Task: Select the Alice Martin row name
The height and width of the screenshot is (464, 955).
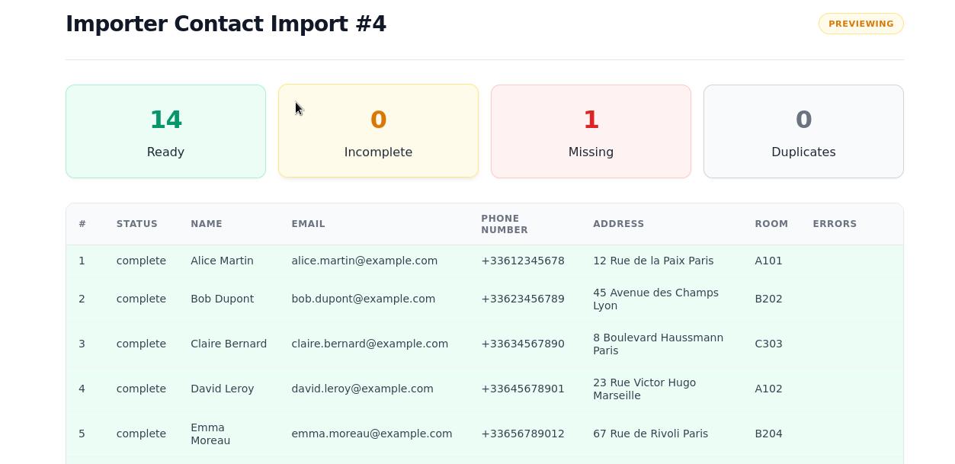Action: click(222, 261)
